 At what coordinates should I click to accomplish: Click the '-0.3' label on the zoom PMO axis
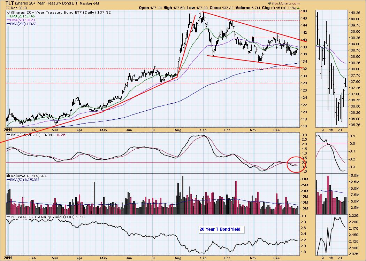pyautogui.click(x=352, y=167)
